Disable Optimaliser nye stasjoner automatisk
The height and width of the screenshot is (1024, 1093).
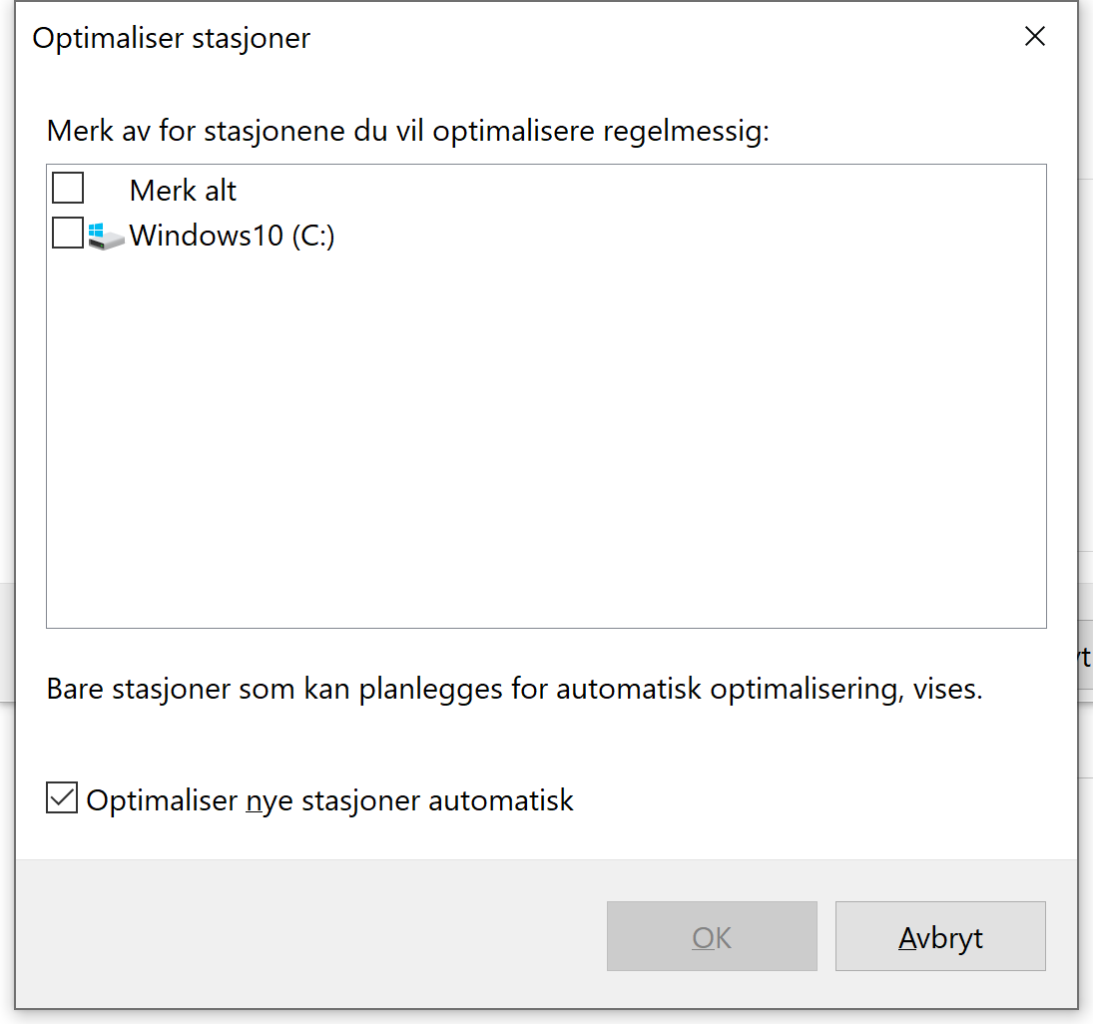pos(61,797)
